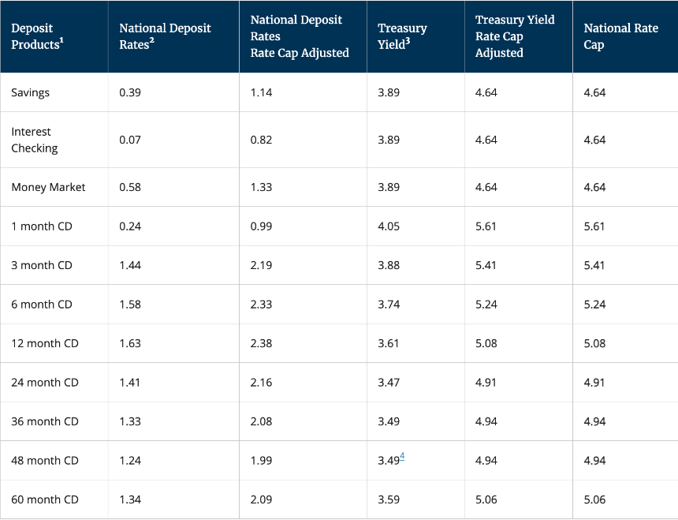Viewport: 678px width, 520px height.
Task: Select the 60 month CD row label
Action: pos(45,499)
